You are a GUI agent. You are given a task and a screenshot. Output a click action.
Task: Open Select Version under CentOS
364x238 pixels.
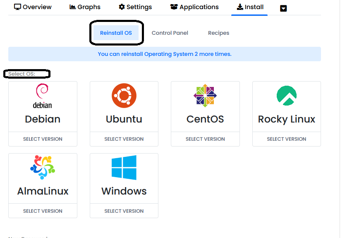pyautogui.click(x=205, y=139)
